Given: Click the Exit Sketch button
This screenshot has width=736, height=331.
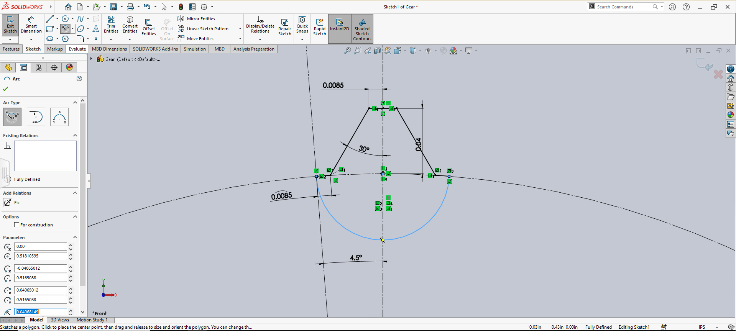Looking at the screenshot, I should pos(10,25).
